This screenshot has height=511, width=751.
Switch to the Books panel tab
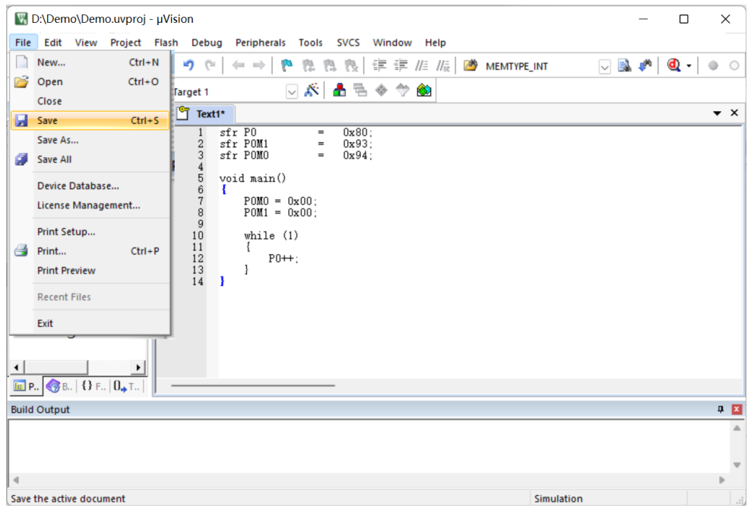[x=60, y=386]
